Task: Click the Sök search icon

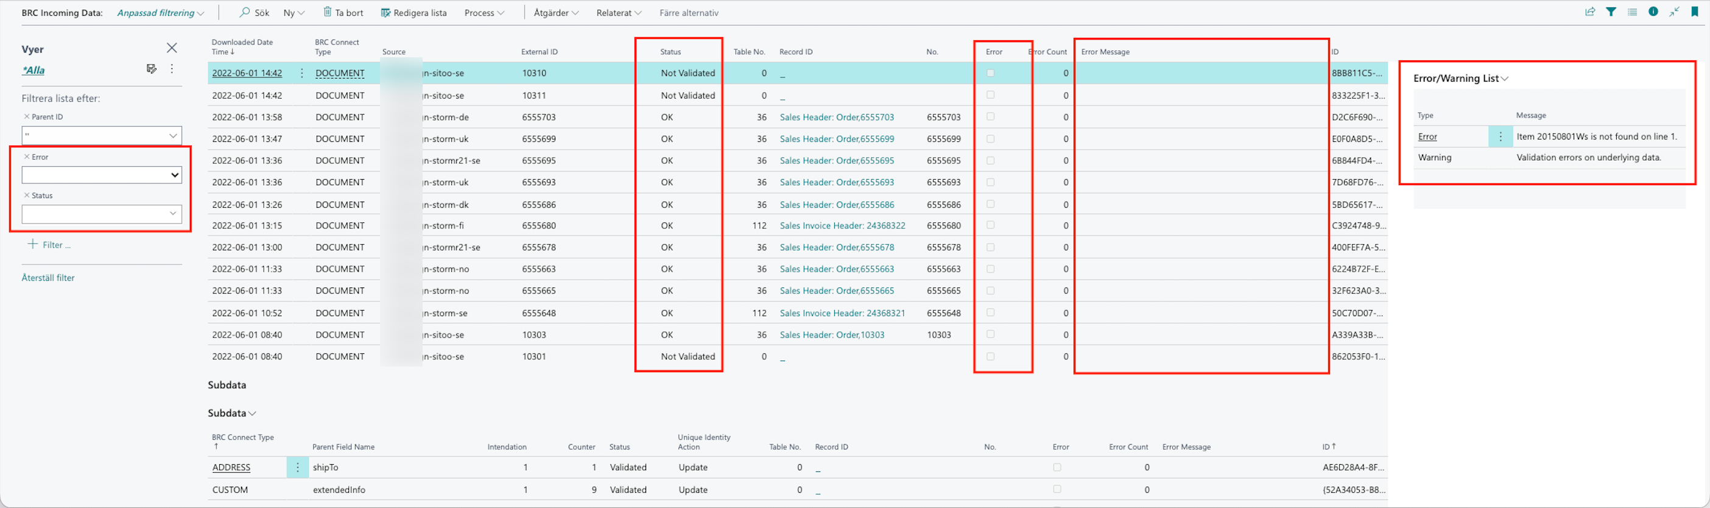Action: point(245,13)
